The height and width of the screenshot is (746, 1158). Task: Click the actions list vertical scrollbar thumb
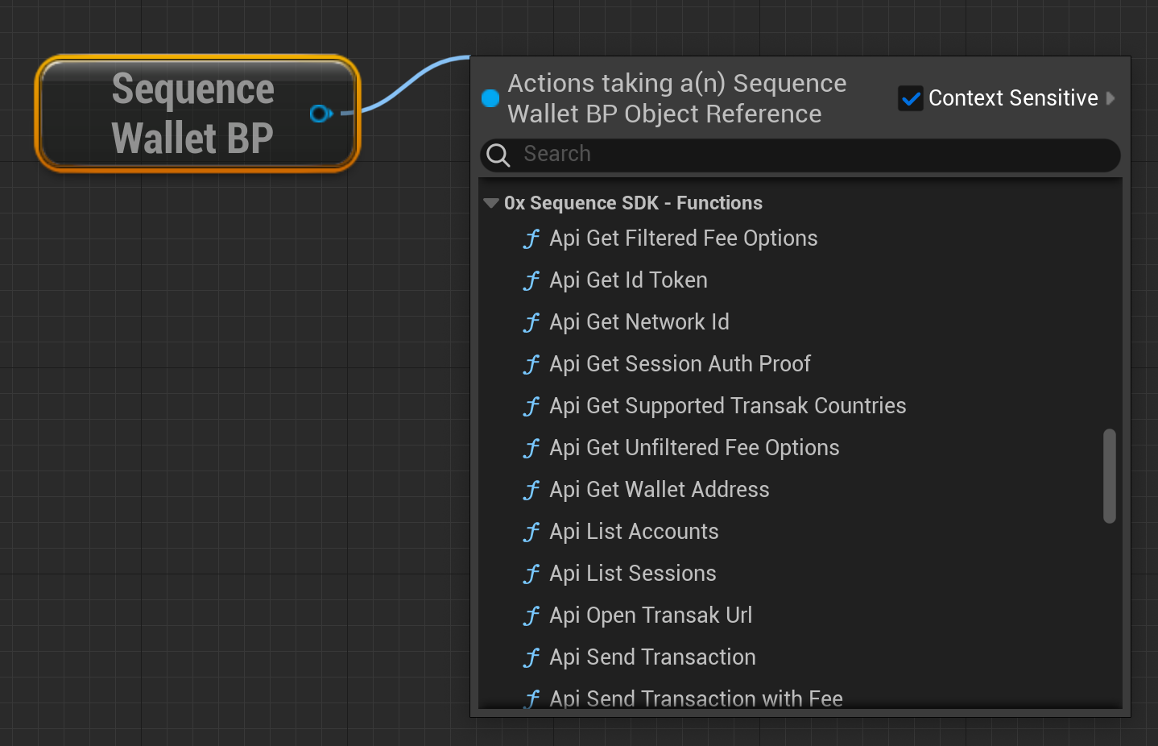(1110, 475)
